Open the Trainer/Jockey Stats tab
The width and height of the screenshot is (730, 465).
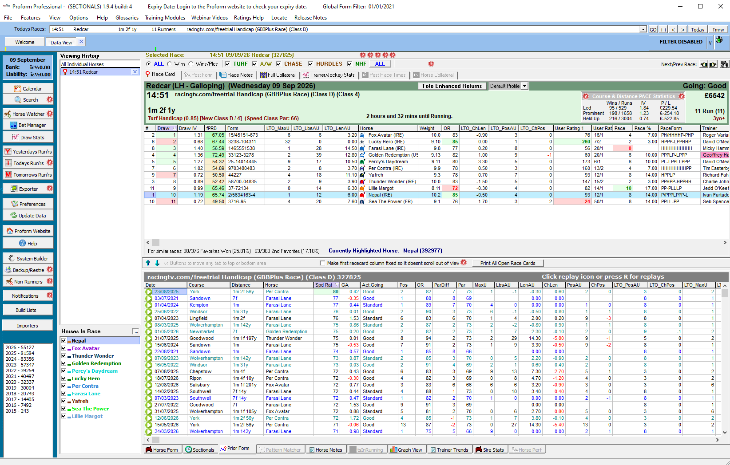click(x=329, y=75)
